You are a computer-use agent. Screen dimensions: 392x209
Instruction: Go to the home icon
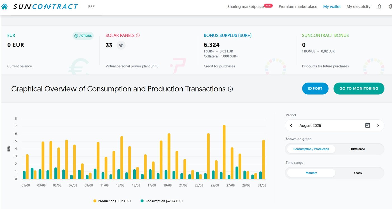4,6
